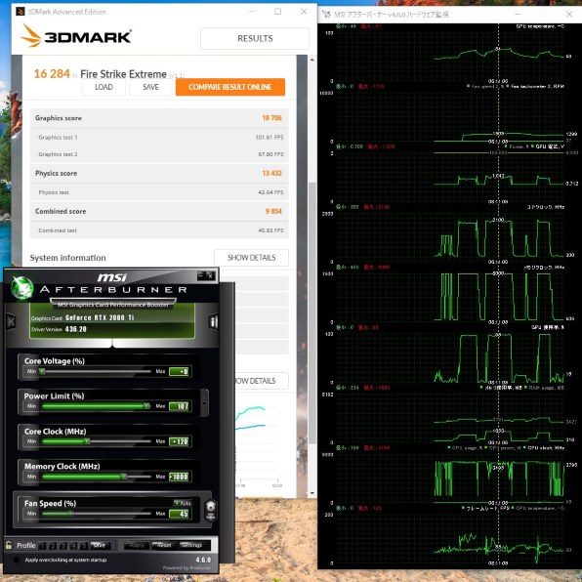Open Afterburner Settings button
This screenshot has height=582, width=582.
[x=192, y=545]
